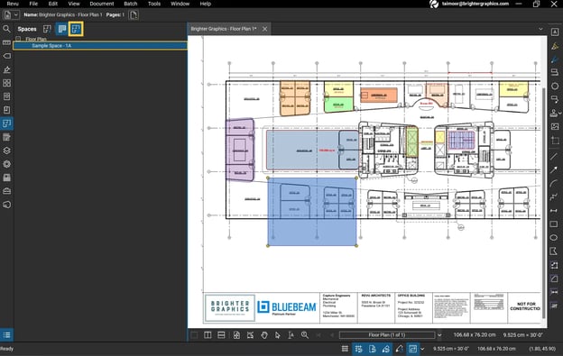Open the Window menu
Screen dimensions: 563x356
click(x=180, y=4)
